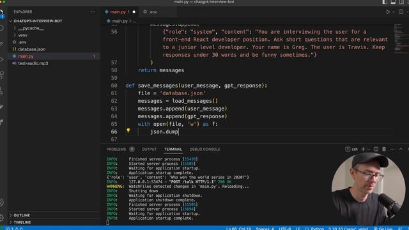Open the Extensions view in activity bar
The height and width of the screenshot is (230, 409).
1,75
